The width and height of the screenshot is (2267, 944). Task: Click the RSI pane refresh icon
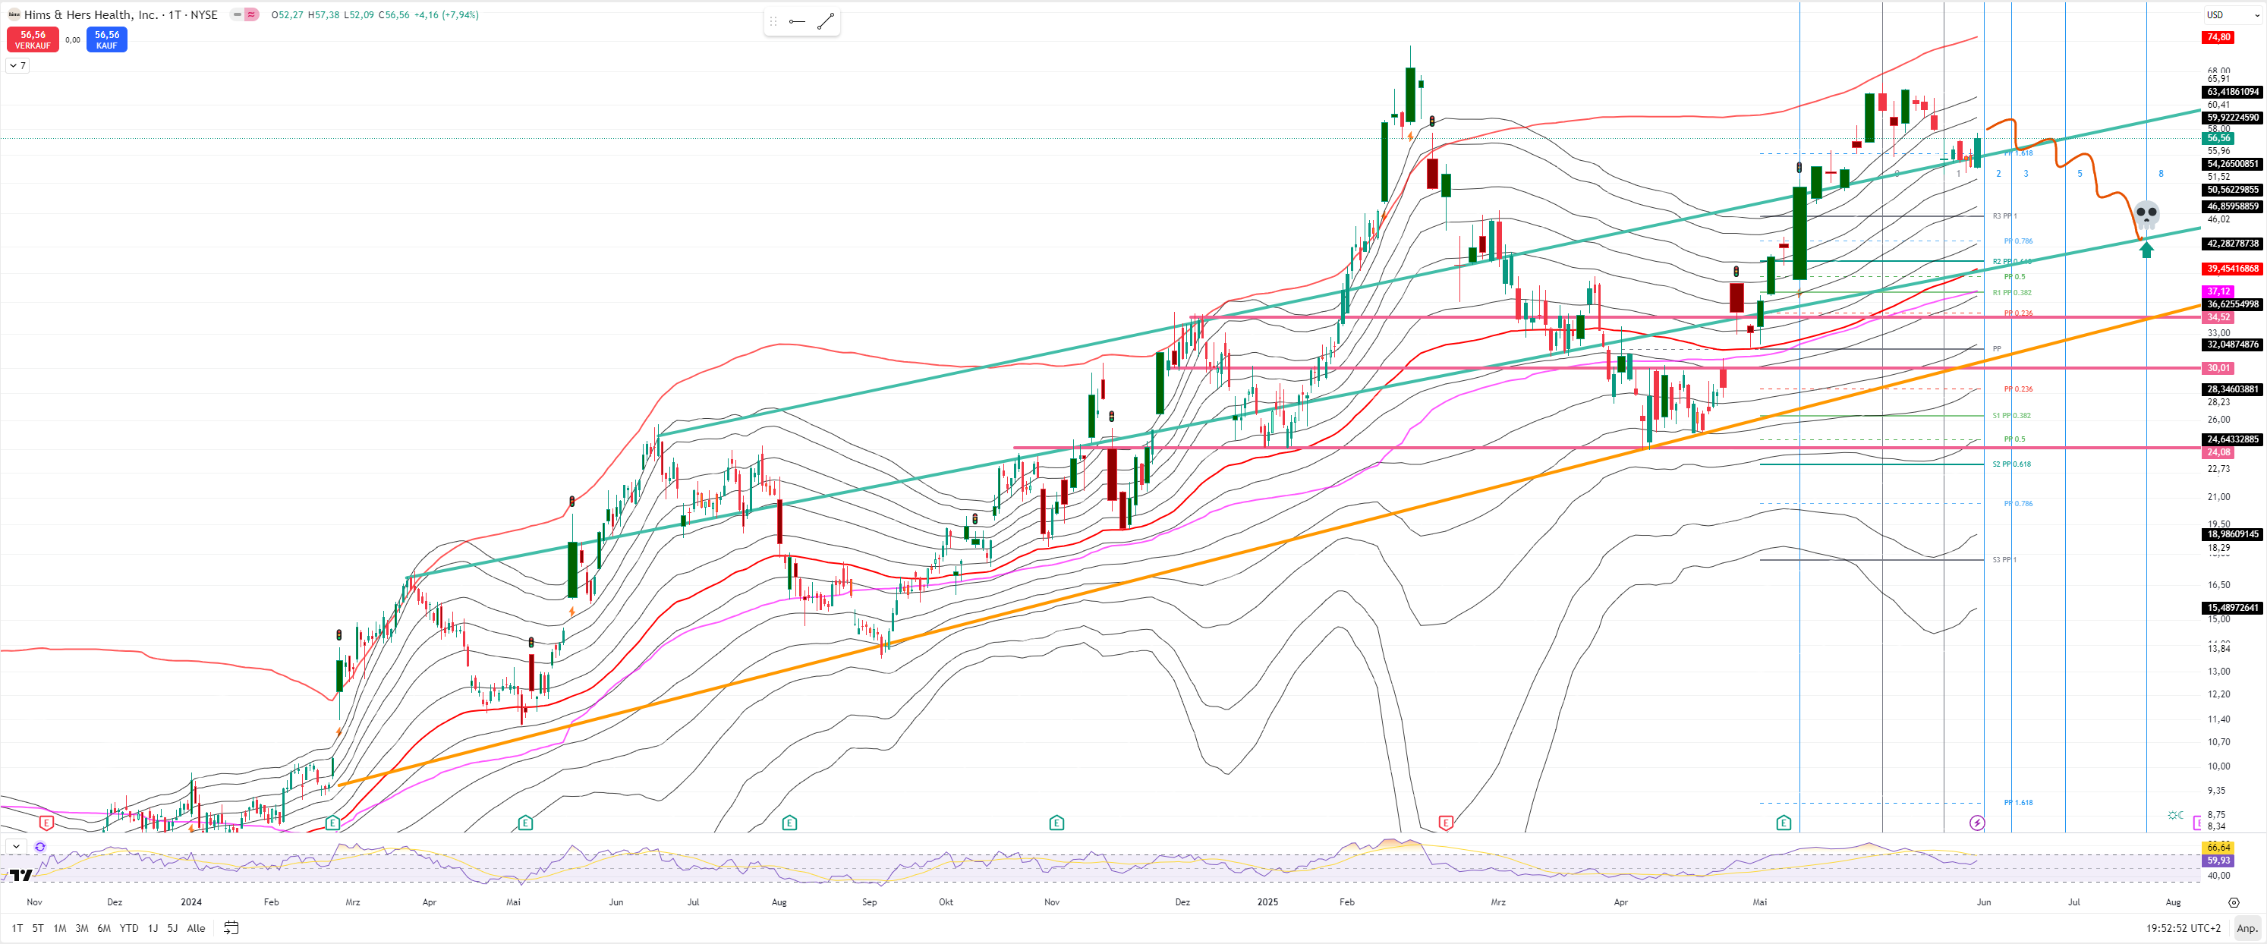pyautogui.click(x=39, y=846)
